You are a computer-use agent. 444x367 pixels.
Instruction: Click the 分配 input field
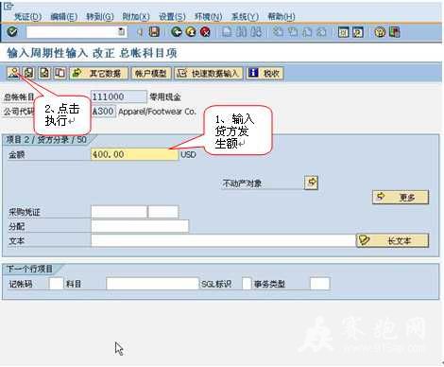pos(140,226)
